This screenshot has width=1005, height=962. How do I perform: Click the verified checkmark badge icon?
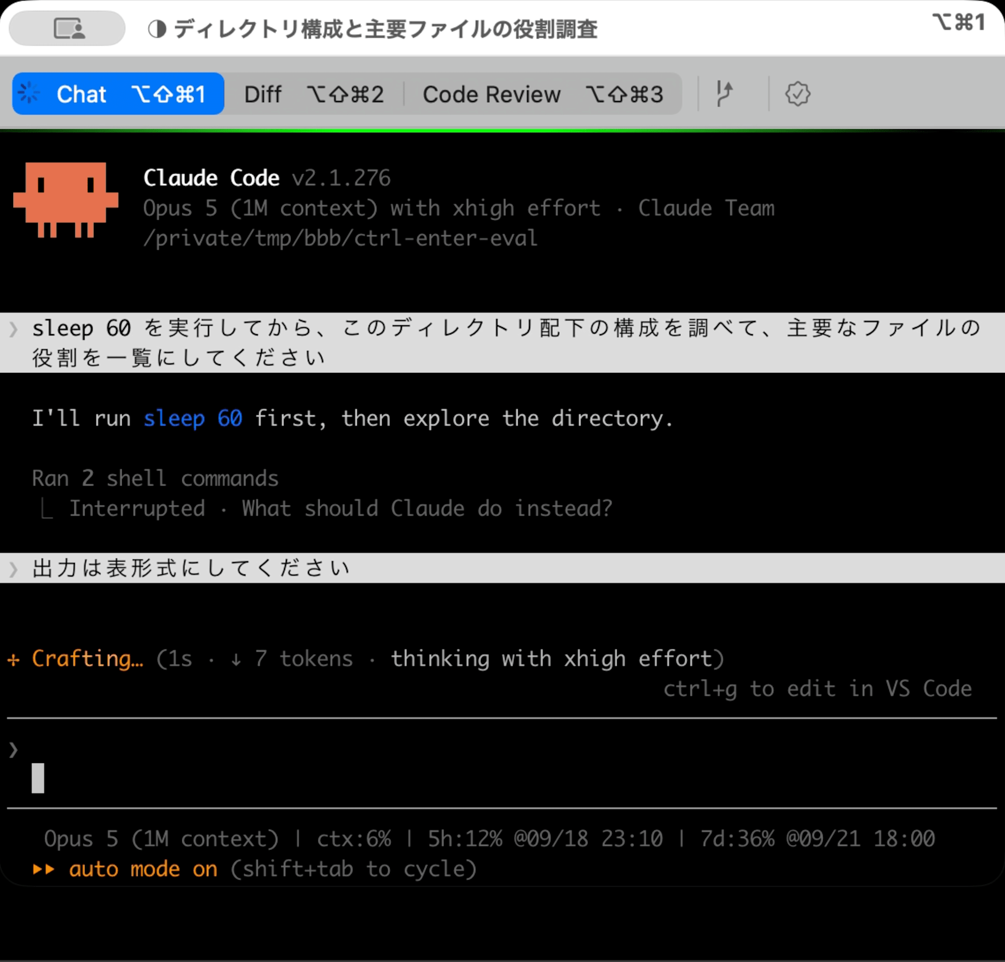(x=797, y=94)
